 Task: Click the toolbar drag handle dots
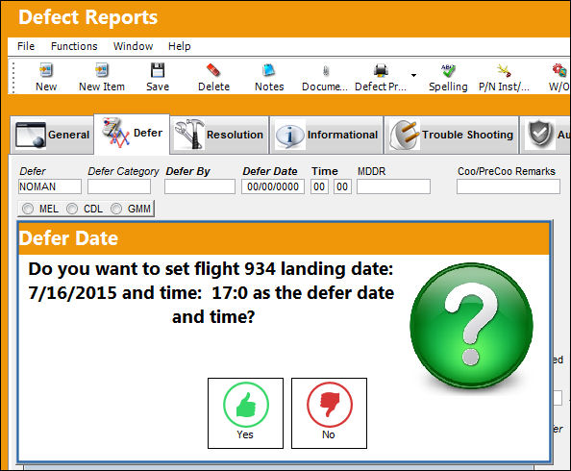pos(13,78)
